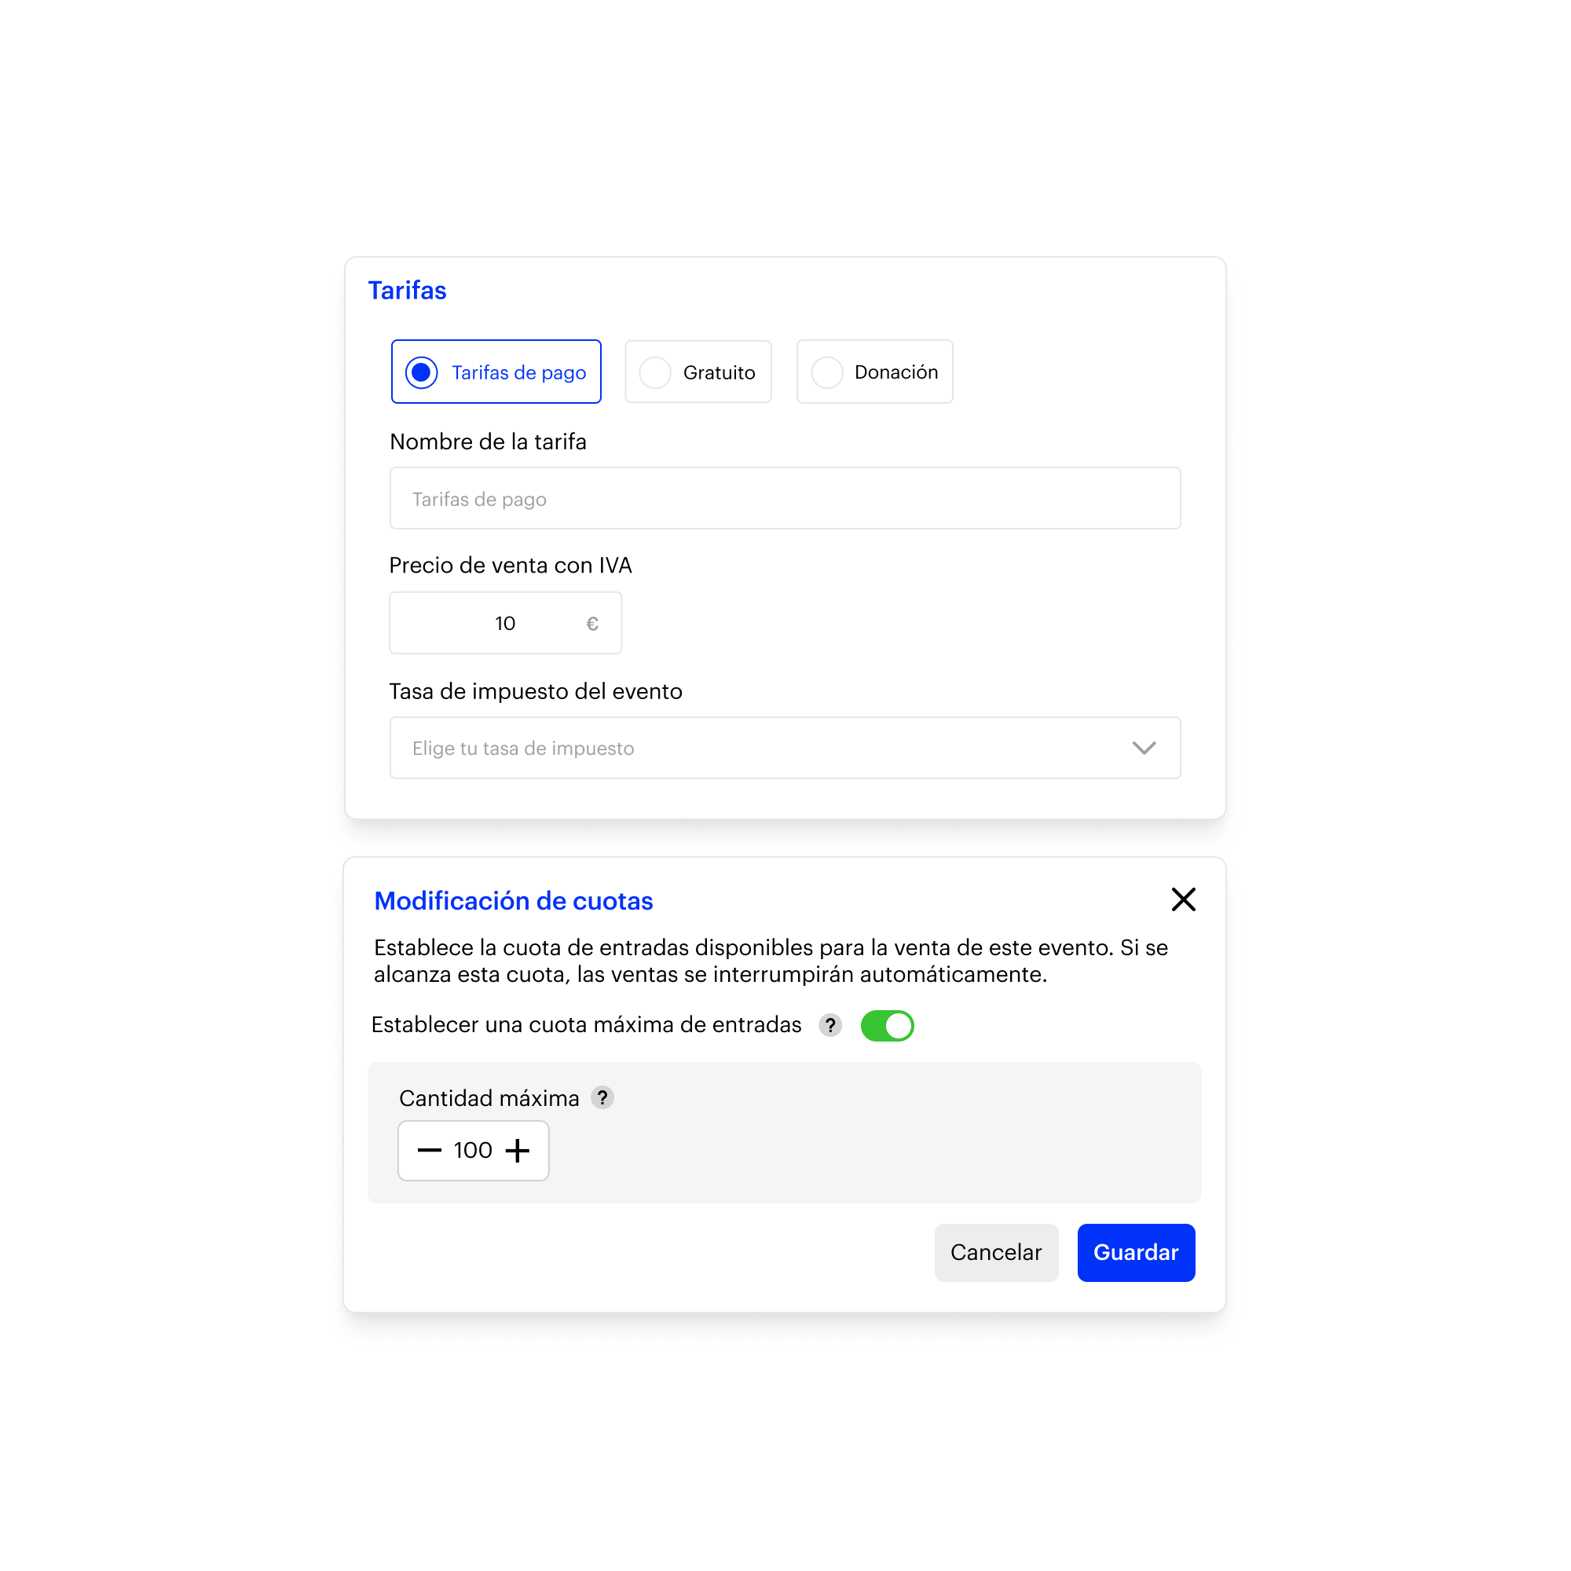1571x1571 pixels.
Task: Click the euro symbol in price field
Action: pos(593,624)
